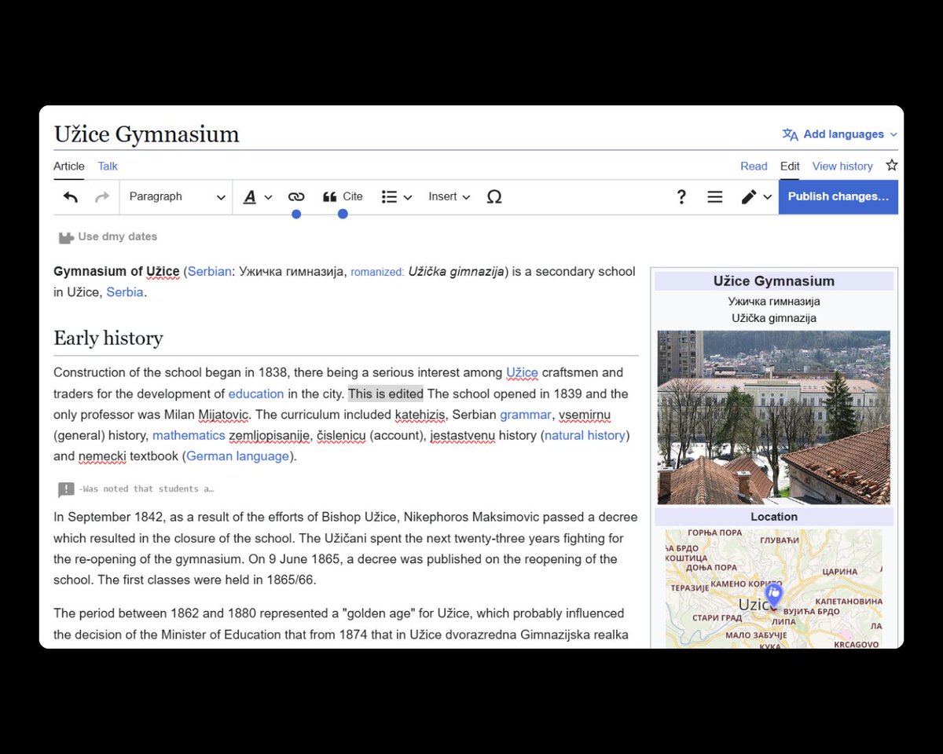This screenshot has height=754, width=943.
Task: Click the blue location marker on map
Action: (x=773, y=595)
